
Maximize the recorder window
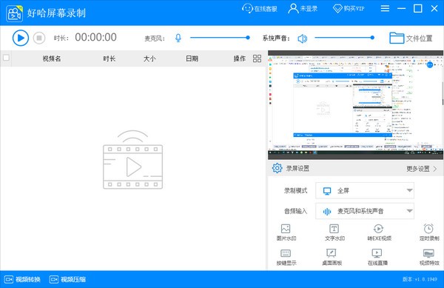click(418, 8)
